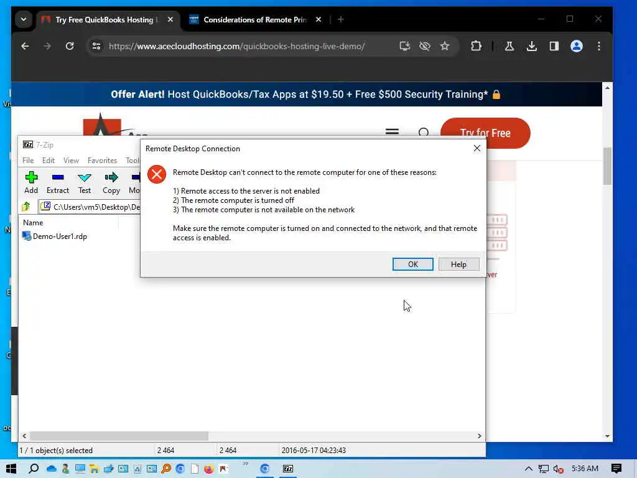
Task: Open the browser downloads icon
Action: (531, 46)
